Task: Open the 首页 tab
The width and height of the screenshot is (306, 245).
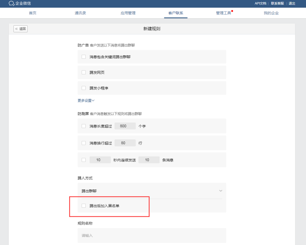Action: tap(33, 13)
